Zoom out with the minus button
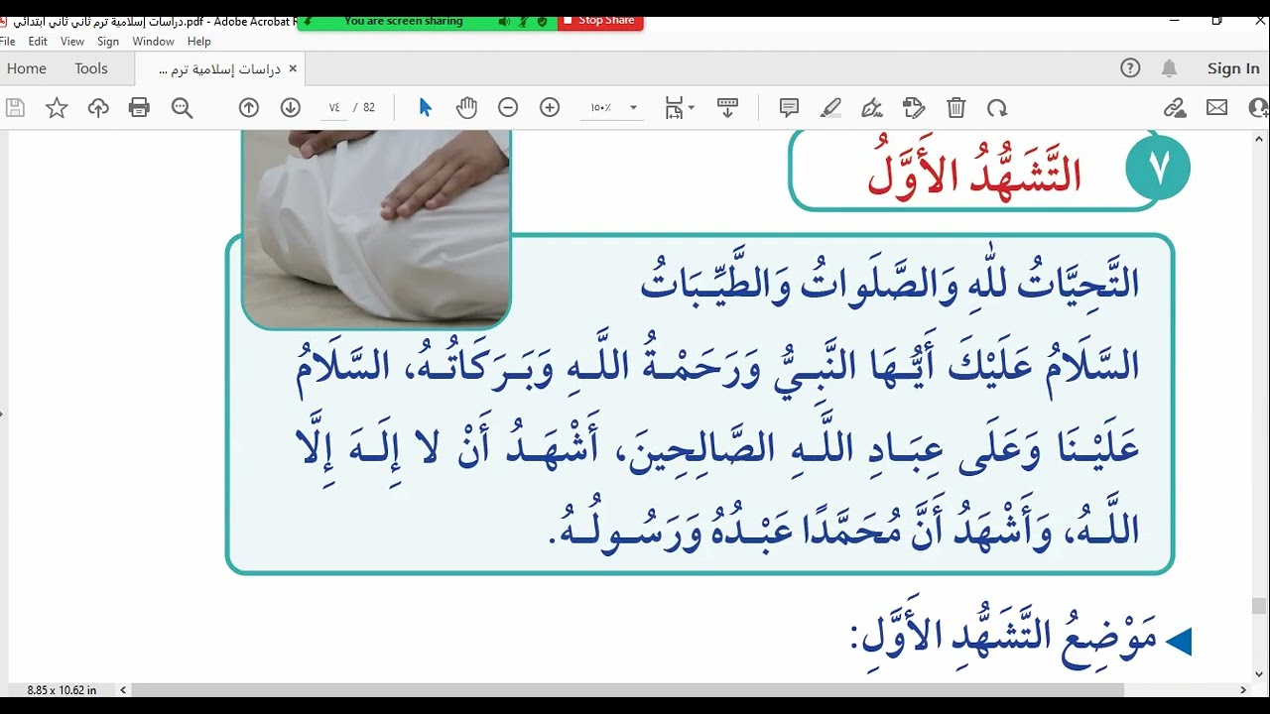Image resolution: width=1270 pixels, height=714 pixels. tap(508, 108)
